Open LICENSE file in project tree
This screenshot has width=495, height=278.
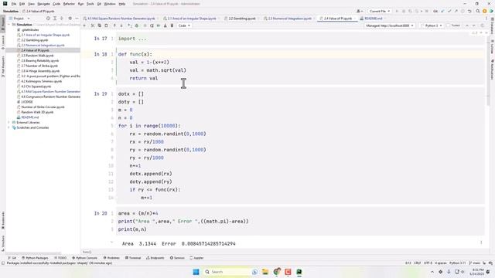(x=27, y=102)
